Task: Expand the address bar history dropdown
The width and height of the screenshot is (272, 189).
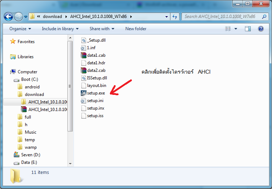Action: pos(166,17)
